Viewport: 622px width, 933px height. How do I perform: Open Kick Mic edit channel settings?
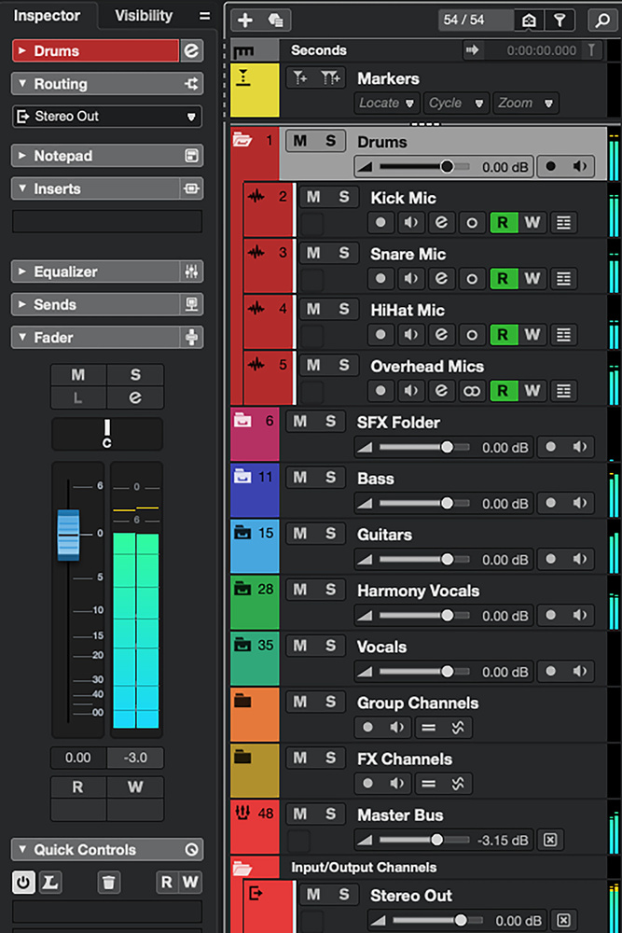point(441,223)
